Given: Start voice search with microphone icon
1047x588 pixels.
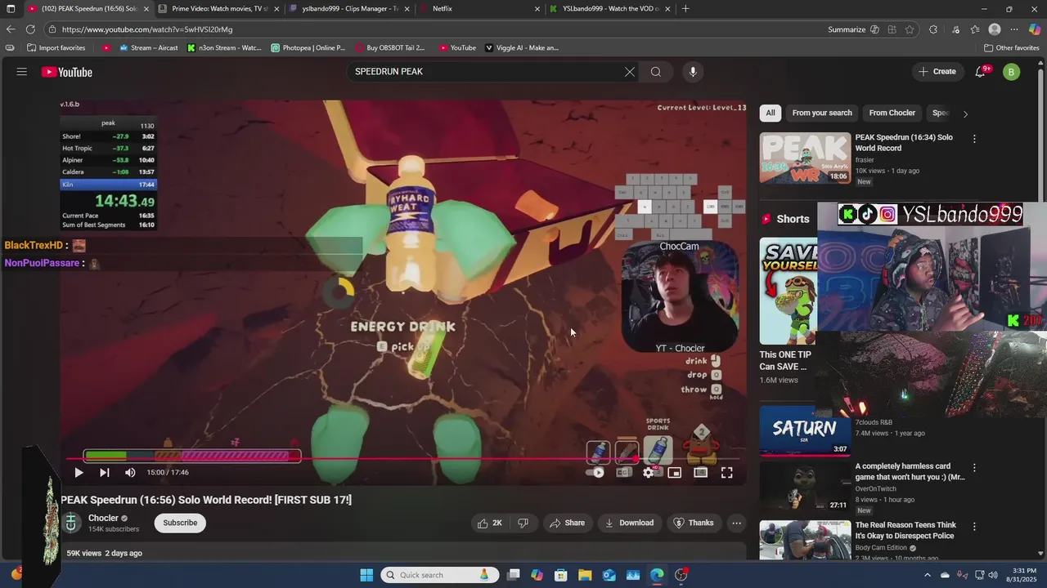Looking at the screenshot, I should coord(693,72).
